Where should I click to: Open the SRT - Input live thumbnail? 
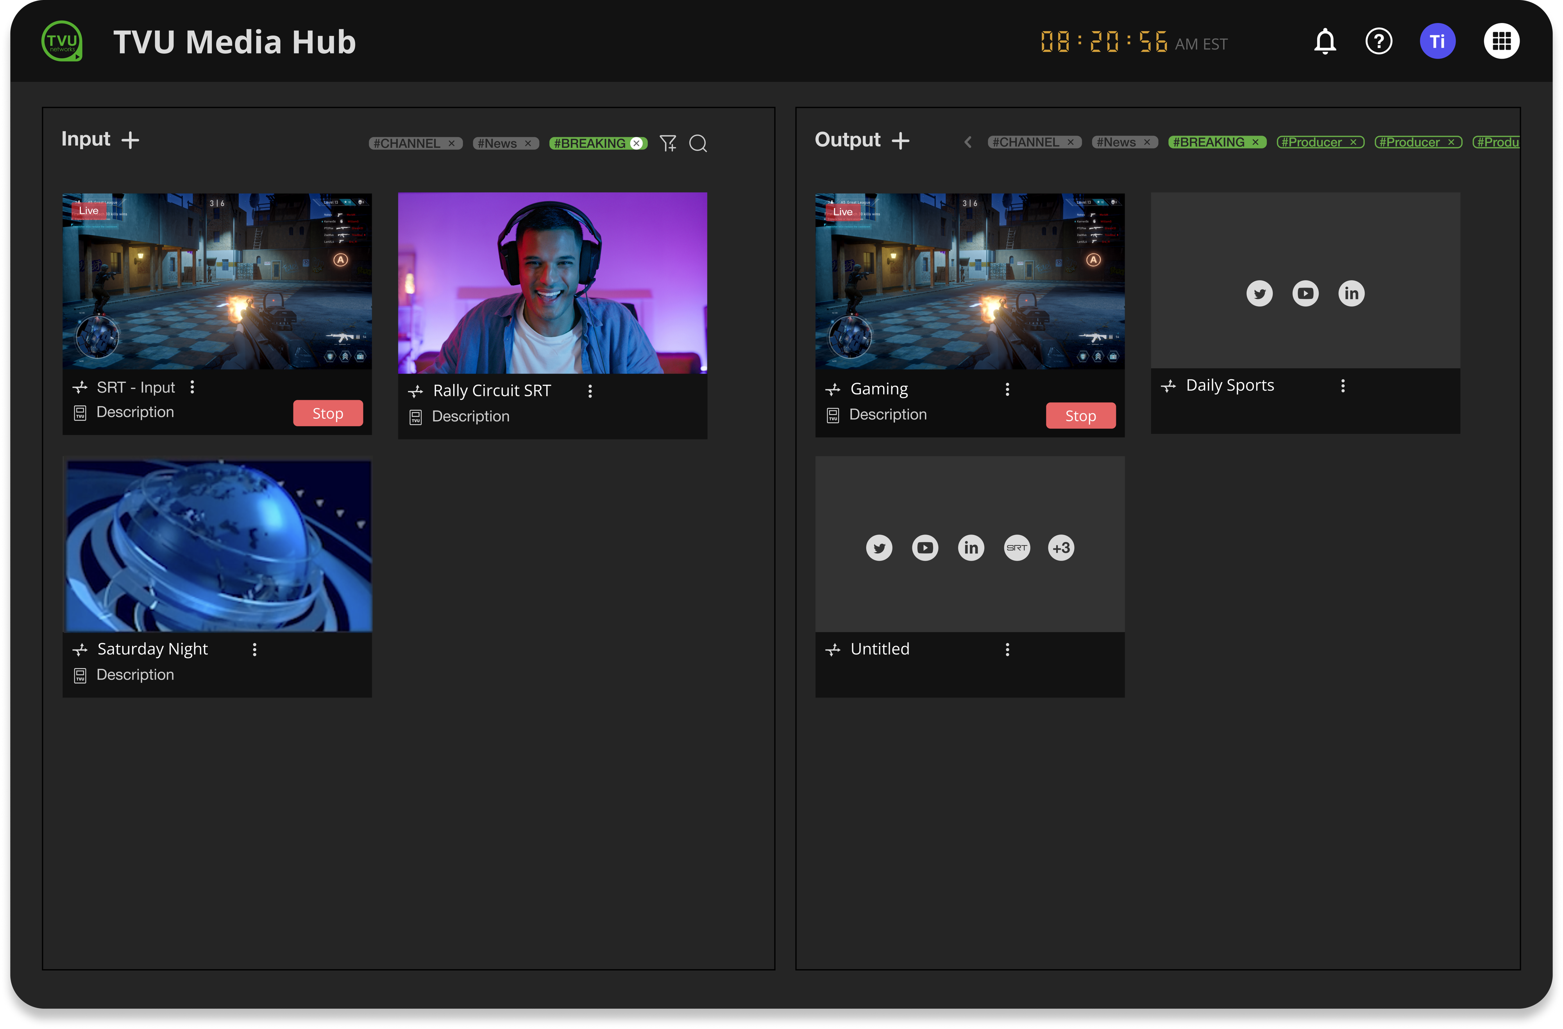pos(217,281)
